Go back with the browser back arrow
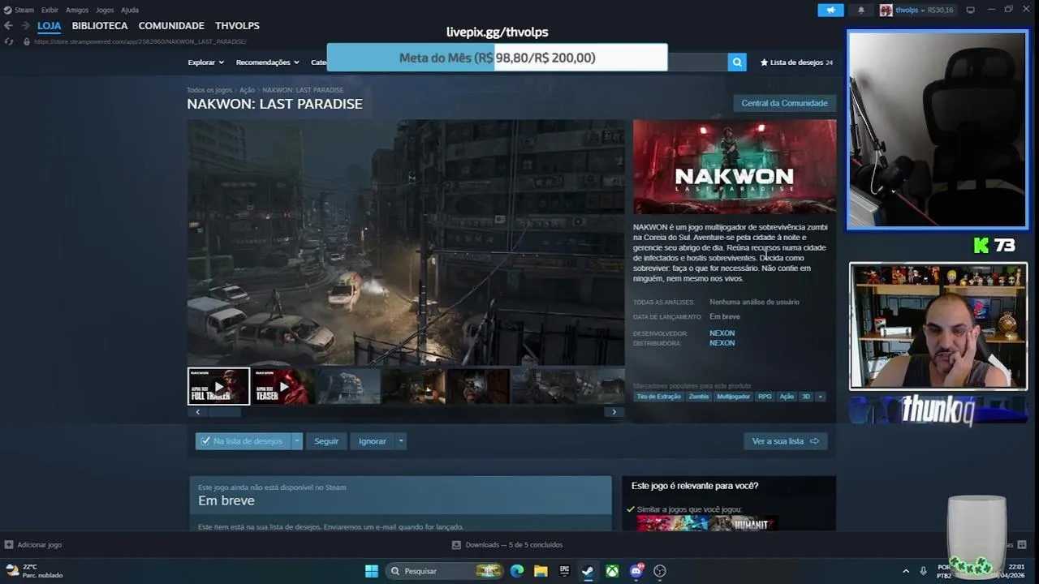This screenshot has width=1039, height=584. coord(8,26)
